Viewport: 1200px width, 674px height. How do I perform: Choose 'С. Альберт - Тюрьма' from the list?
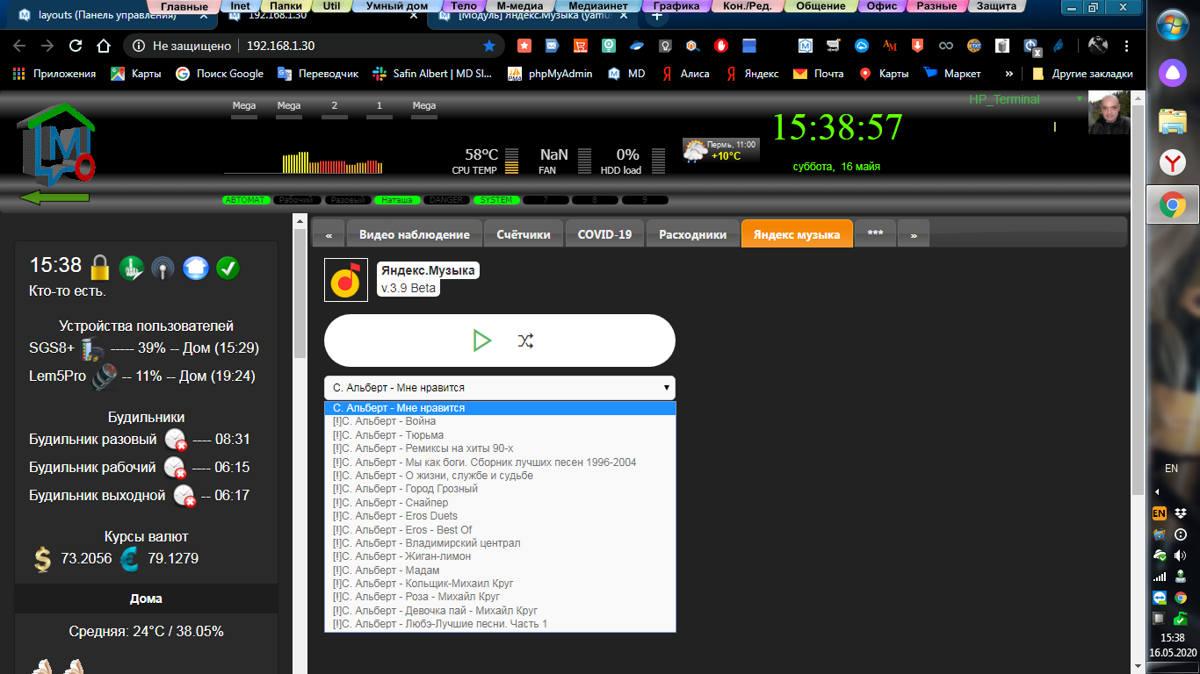tap(500, 435)
